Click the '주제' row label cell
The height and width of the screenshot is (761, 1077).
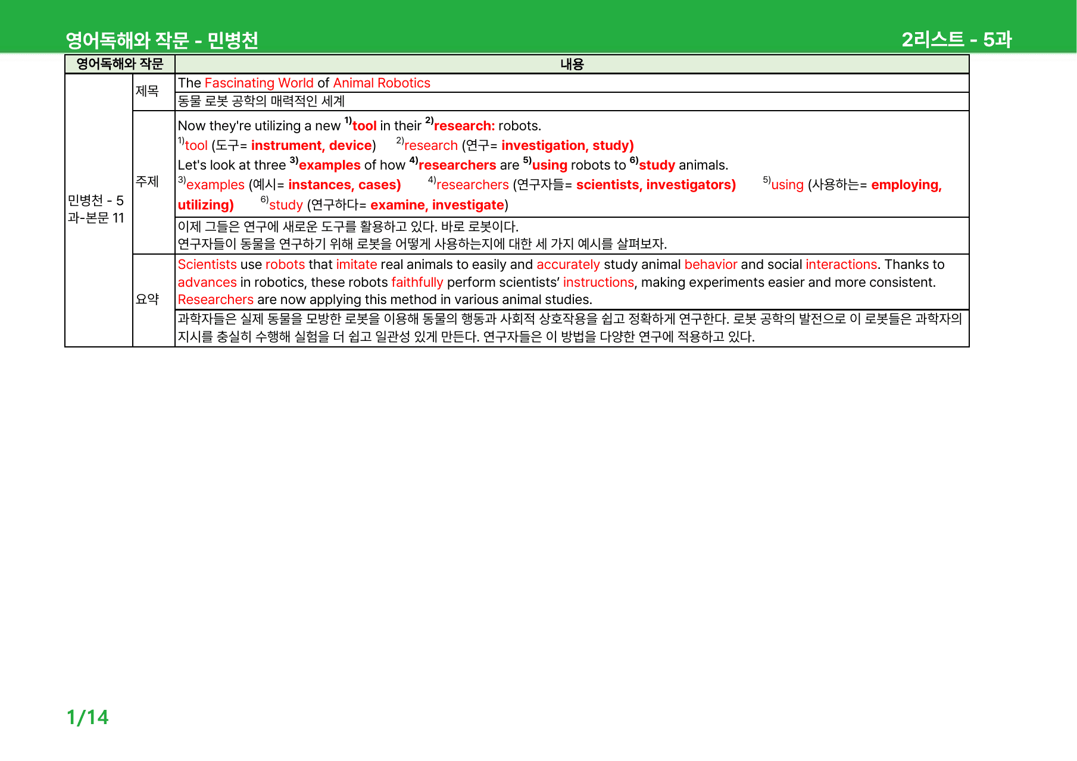pos(154,182)
